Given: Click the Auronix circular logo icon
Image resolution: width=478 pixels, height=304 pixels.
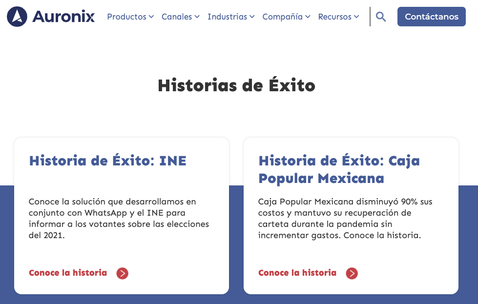Looking at the screenshot, I should [17, 17].
